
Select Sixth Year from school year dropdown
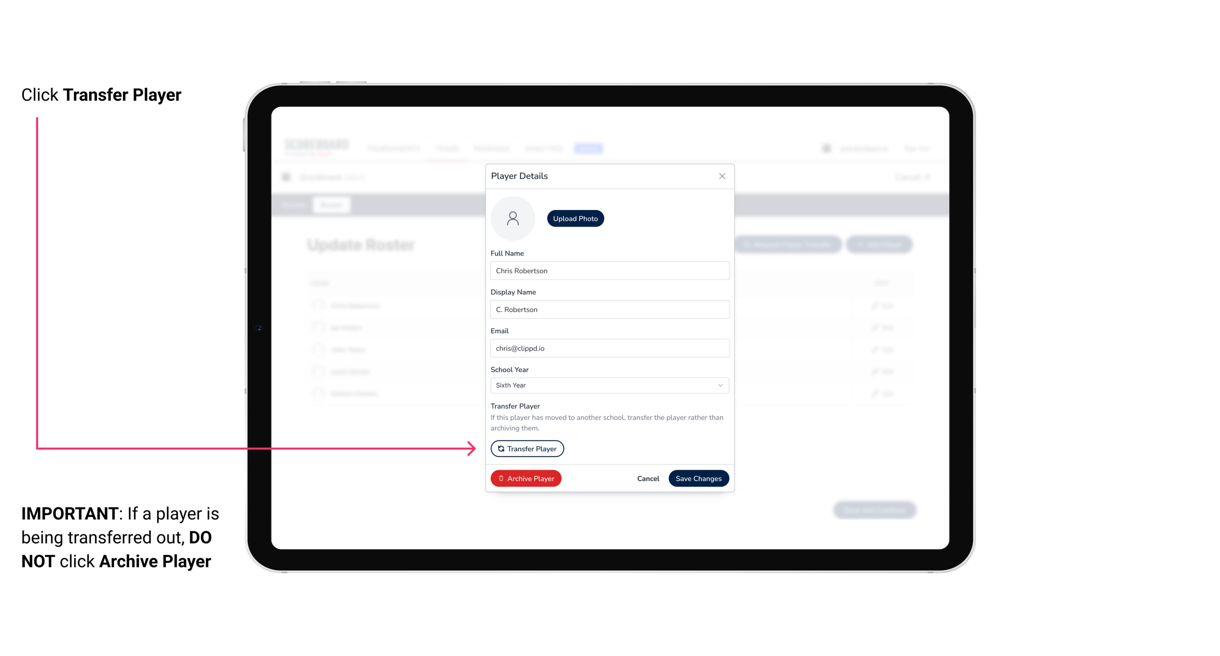point(609,384)
